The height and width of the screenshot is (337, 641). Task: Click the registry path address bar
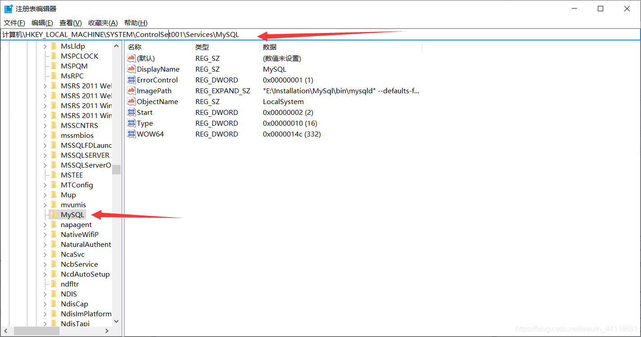click(320, 34)
